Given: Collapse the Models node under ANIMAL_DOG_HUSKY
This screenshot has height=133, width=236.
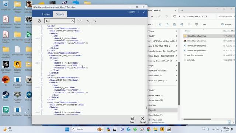Looking at the screenshot, I should (x=42, y=33).
